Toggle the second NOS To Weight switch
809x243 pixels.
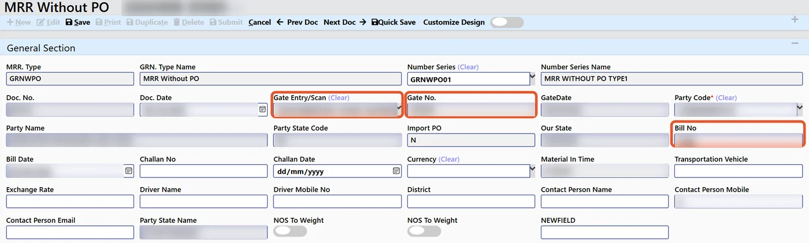tap(424, 231)
